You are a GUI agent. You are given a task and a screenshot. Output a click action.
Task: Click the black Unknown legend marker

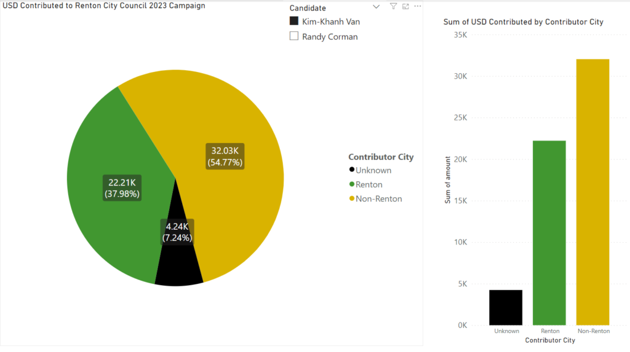pyautogui.click(x=352, y=170)
